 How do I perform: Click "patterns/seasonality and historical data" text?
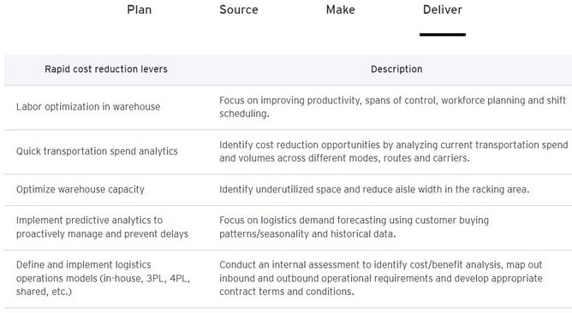(x=307, y=234)
